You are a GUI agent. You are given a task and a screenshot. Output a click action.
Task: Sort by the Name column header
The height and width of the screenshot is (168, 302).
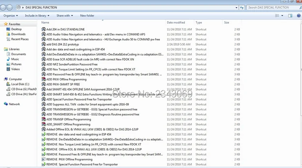[x=45, y=22]
